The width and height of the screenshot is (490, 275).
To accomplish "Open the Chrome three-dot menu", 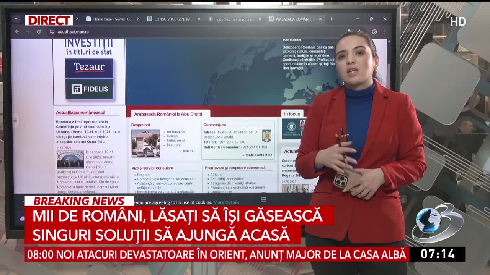I will coord(385,32).
